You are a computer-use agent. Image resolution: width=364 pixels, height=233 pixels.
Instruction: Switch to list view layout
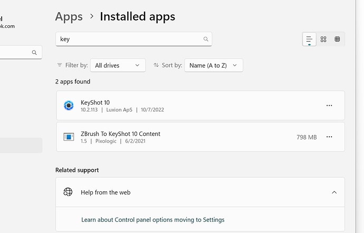coord(309,39)
